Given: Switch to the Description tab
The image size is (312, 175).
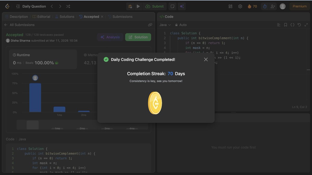Looking at the screenshot, I should (x=16, y=17).
